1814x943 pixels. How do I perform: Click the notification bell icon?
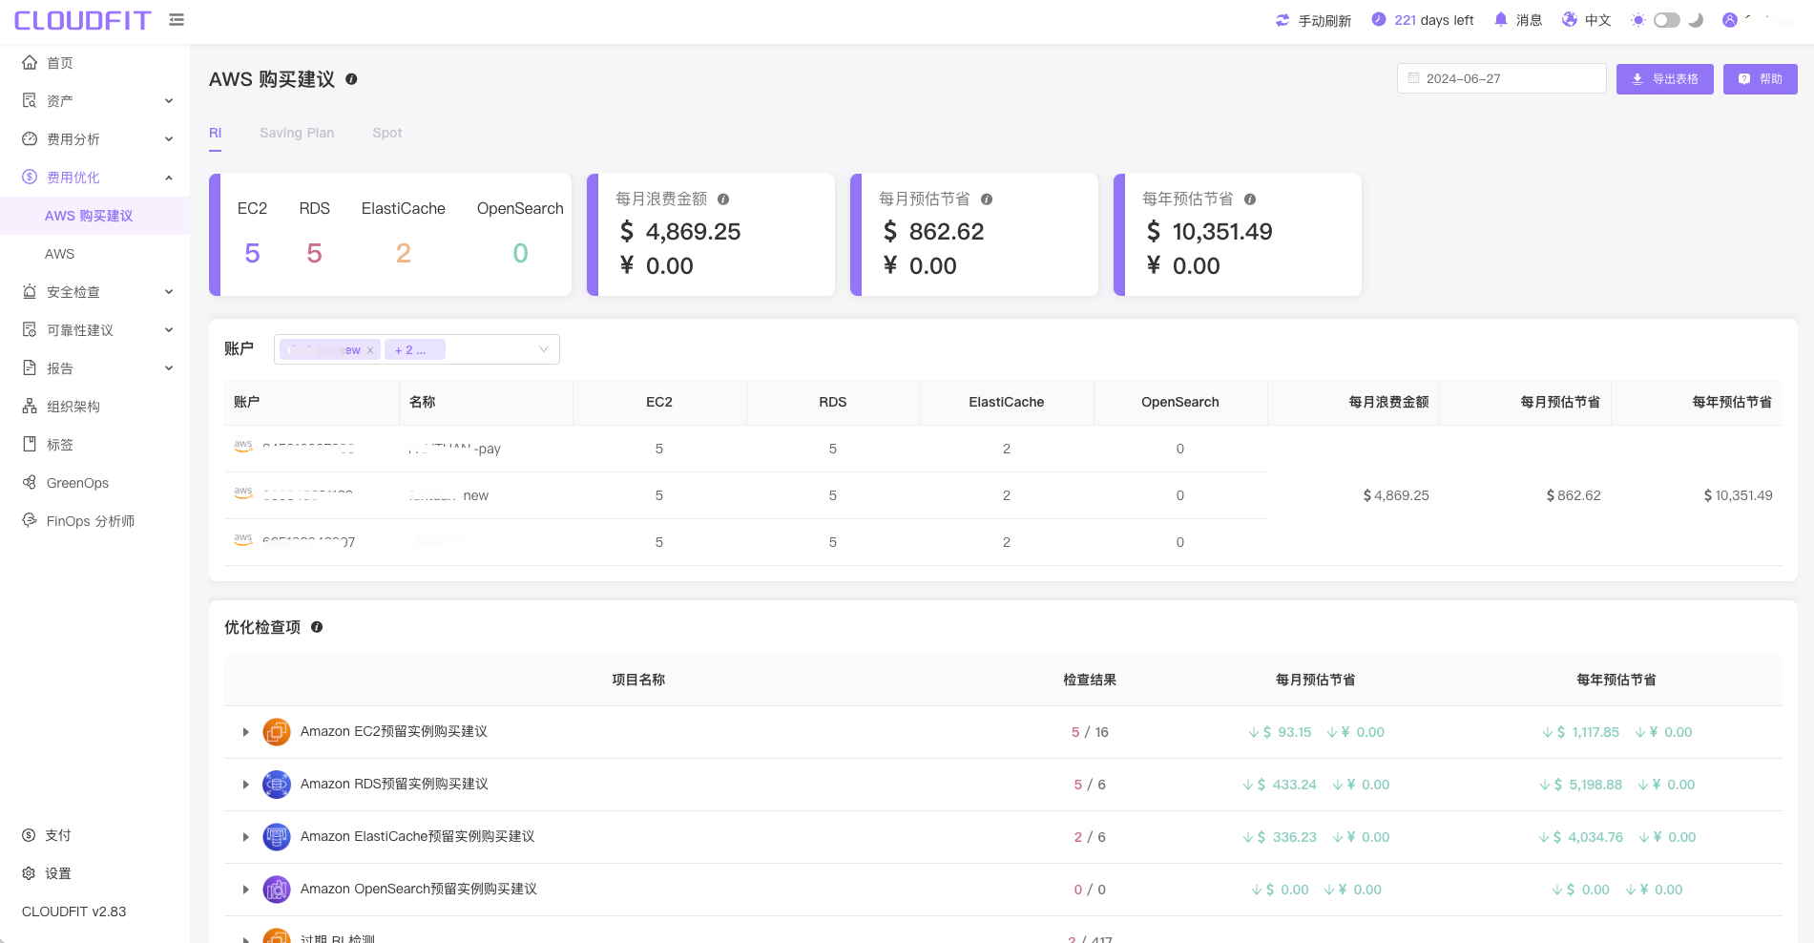click(x=1501, y=19)
